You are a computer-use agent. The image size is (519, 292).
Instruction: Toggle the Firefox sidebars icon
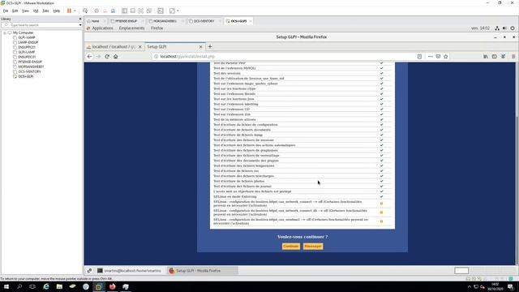click(494, 57)
